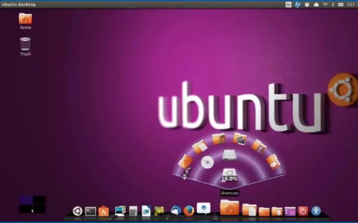Image resolution: width=358 pixels, height=223 pixels.
Task: Click the CD disc icon in the Shortcuts fan
Action: [207, 162]
